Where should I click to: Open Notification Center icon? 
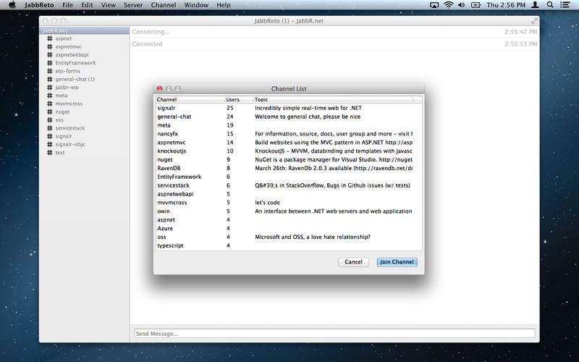[x=565, y=5]
